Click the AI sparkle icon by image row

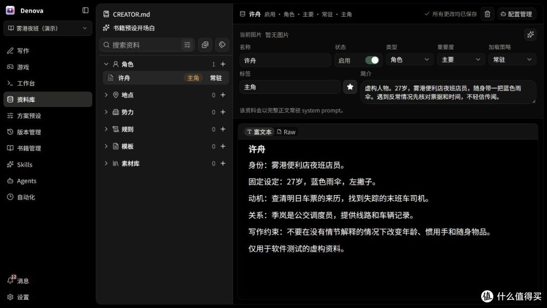pos(531,34)
